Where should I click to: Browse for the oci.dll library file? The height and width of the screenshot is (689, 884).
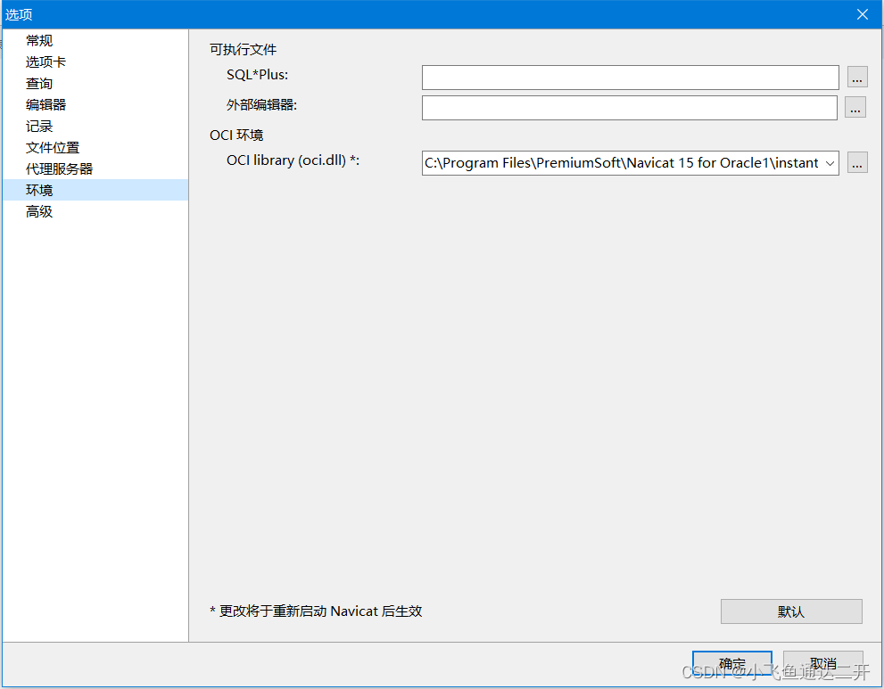[855, 162]
